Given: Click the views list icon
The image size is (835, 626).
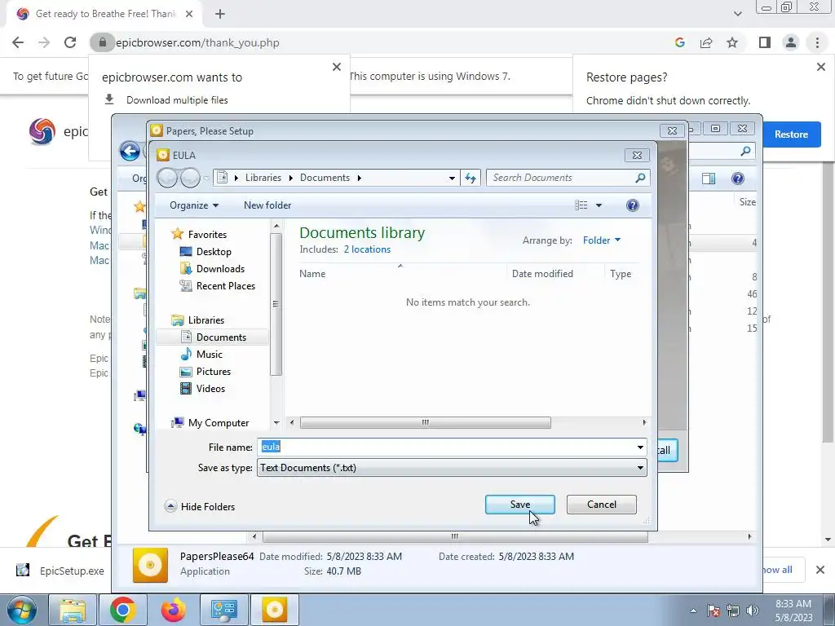Looking at the screenshot, I should click(581, 205).
